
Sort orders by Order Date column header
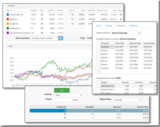click(x=122, y=43)
